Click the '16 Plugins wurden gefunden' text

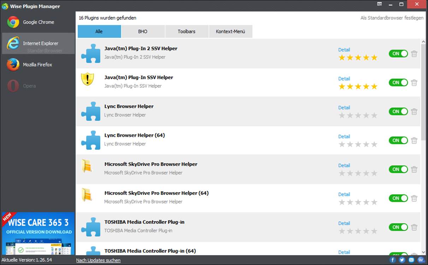pos(107,18)
